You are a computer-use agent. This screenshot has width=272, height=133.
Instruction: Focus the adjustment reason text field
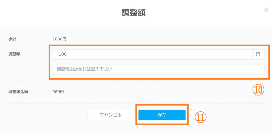click(158, 69)
